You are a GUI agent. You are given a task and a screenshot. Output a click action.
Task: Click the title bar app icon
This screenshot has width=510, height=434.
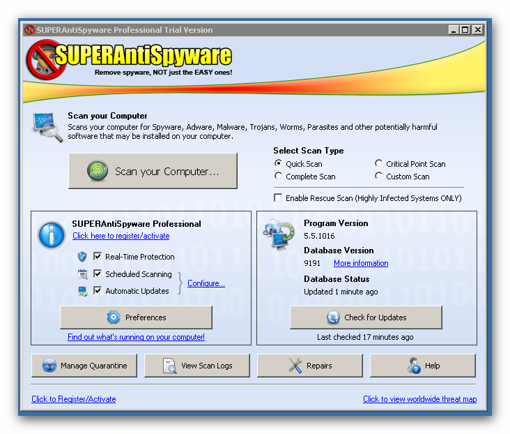[29, 30]
